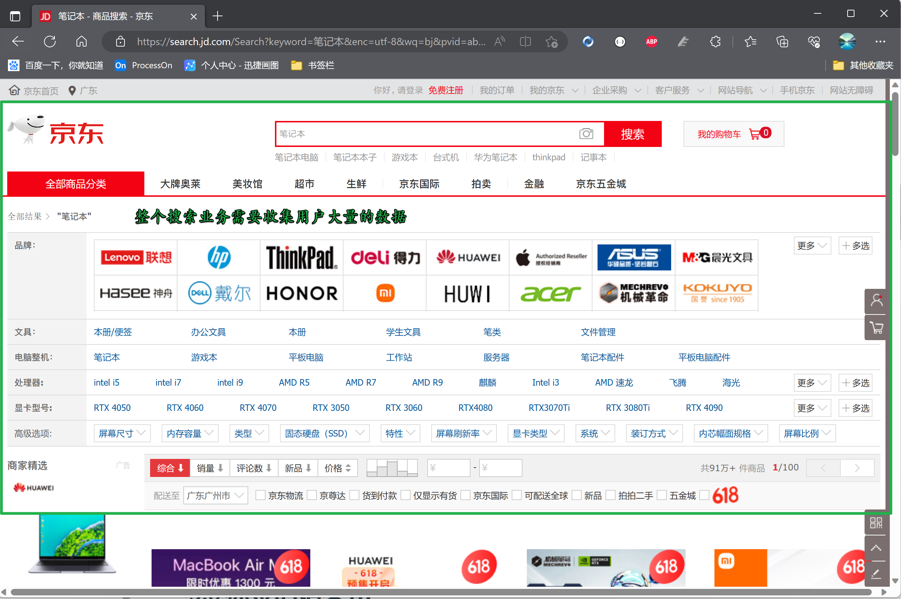Open the 京东国际 navigation menu item
Screen dimensions: 901x599
tap(419, 184)
